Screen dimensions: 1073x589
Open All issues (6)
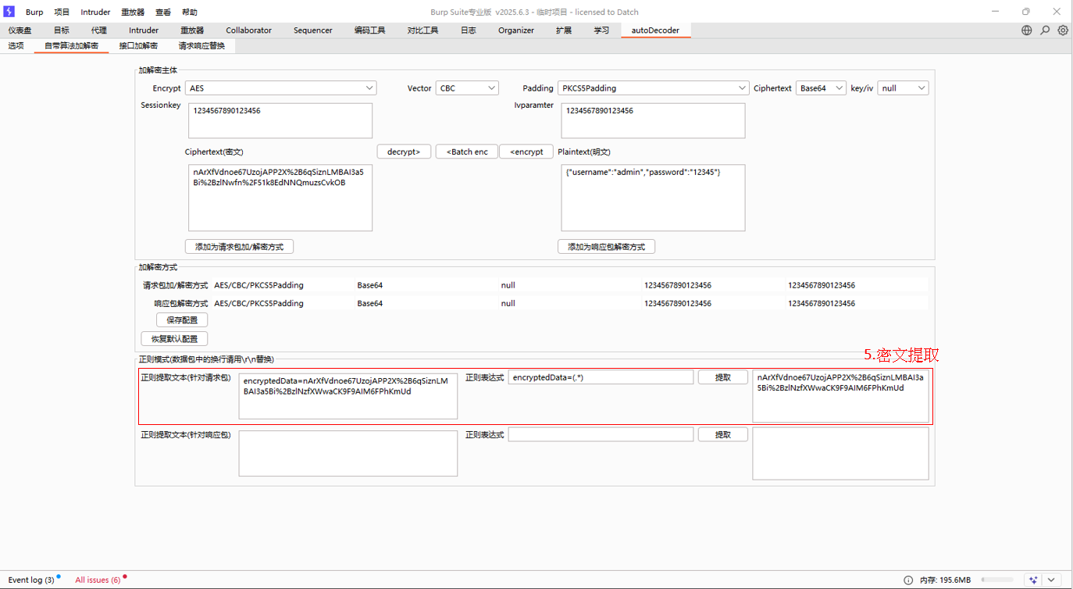pyautogui.click(x=98, y=580)
